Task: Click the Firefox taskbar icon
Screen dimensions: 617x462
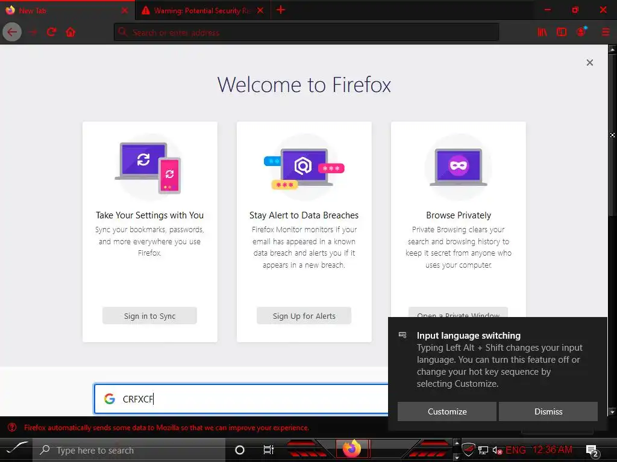Action: [x=352, y=449]
